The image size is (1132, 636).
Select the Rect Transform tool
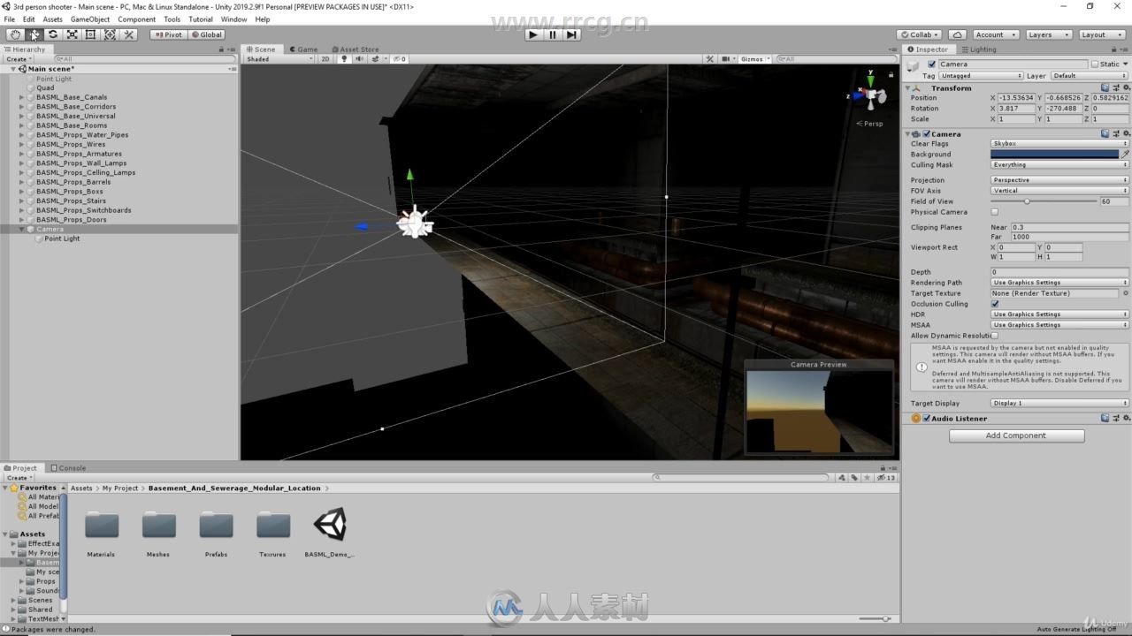pyautogui.click(x=90, y=34)
